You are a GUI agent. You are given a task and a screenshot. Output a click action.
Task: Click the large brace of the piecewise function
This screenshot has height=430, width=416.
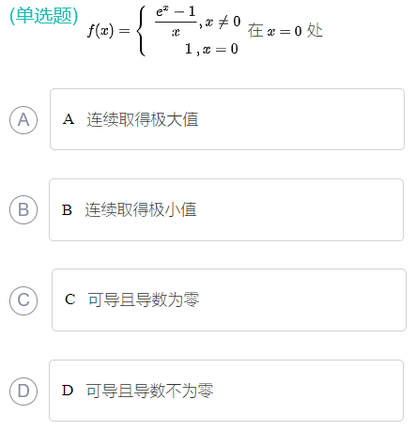[x=142, y=31]
